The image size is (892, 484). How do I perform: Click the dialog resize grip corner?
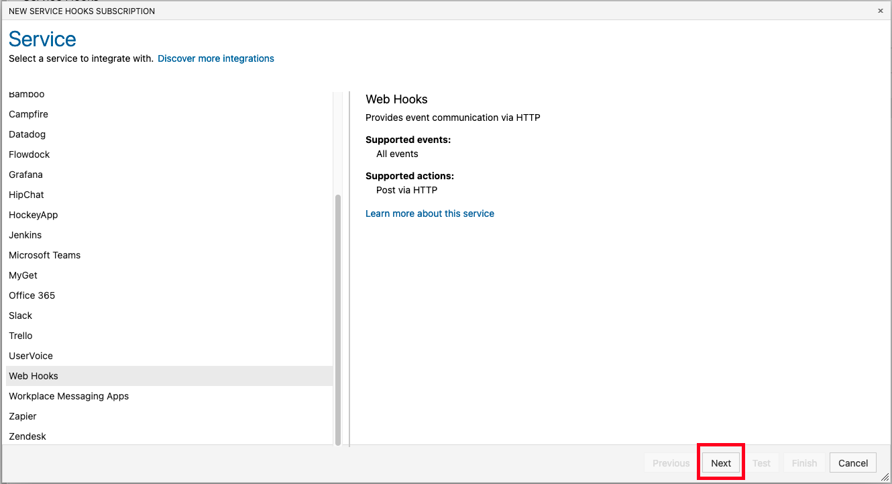click(885, 477)
